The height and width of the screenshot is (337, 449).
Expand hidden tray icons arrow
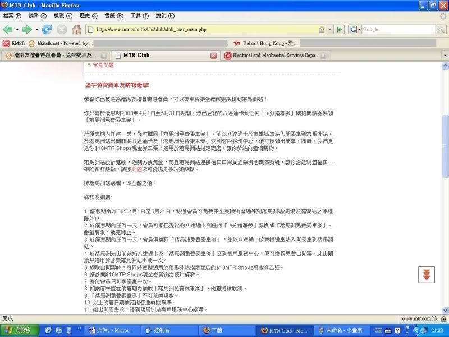(416, 330)
